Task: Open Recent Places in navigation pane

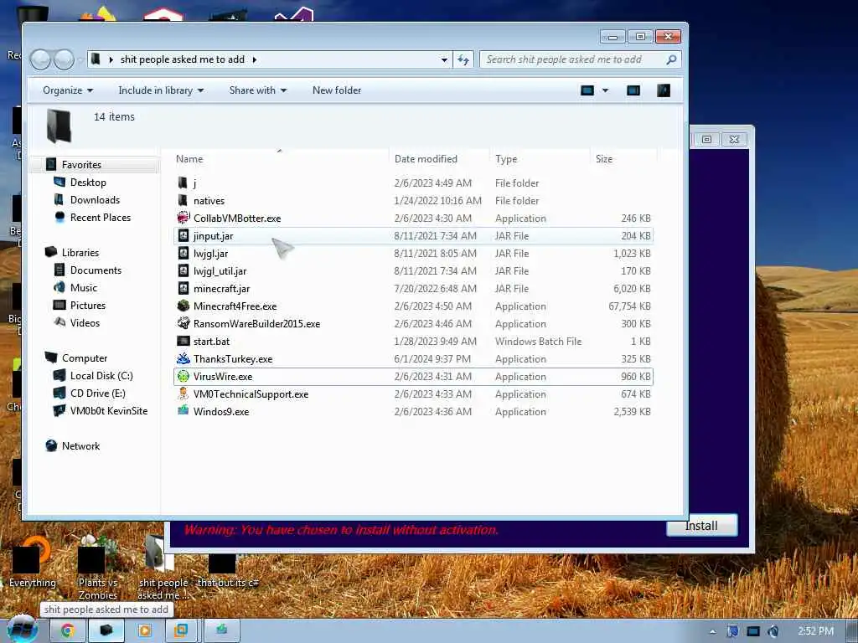Action: 101,217
